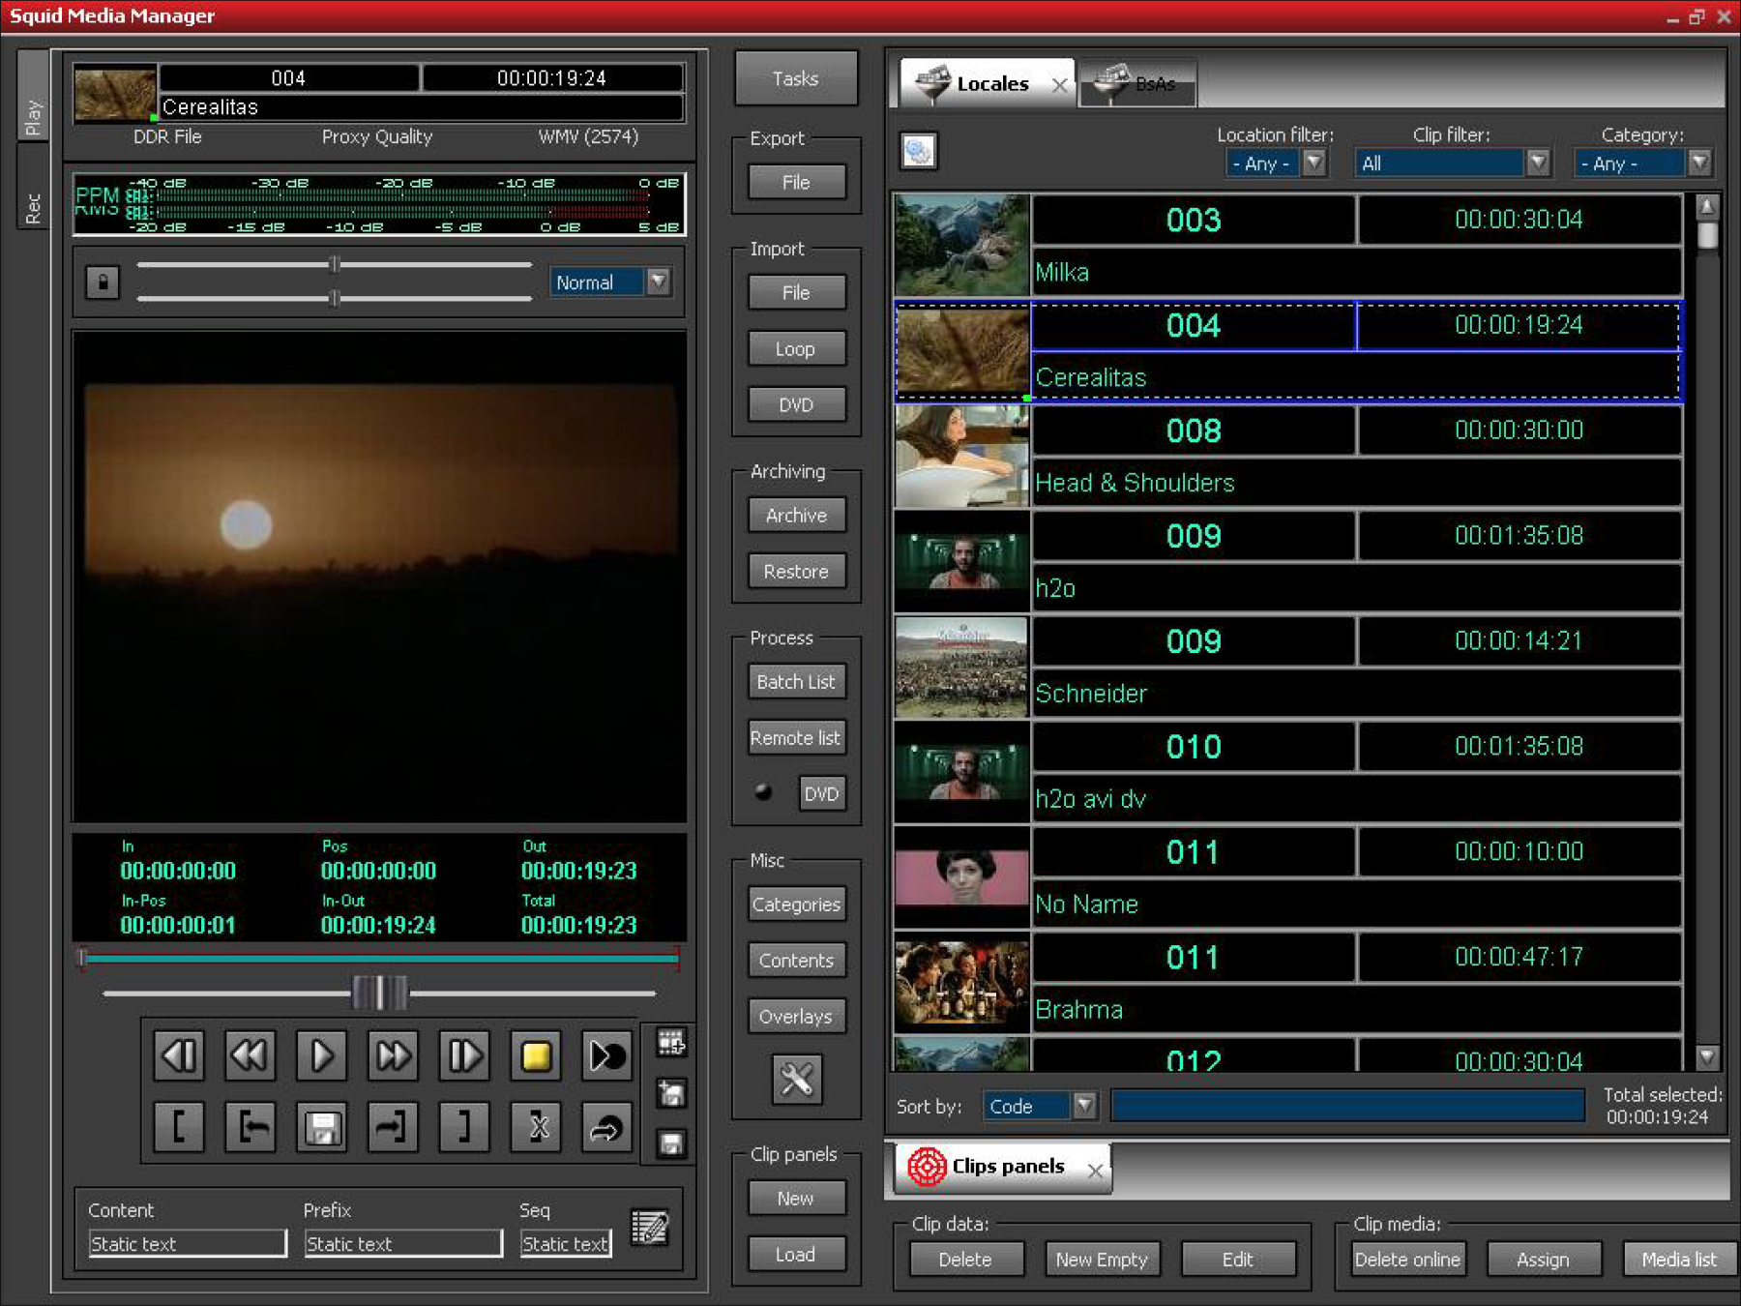Click the mark-in left bracket button
The image size is (1741, 1306).
(x=179, y=1127)
